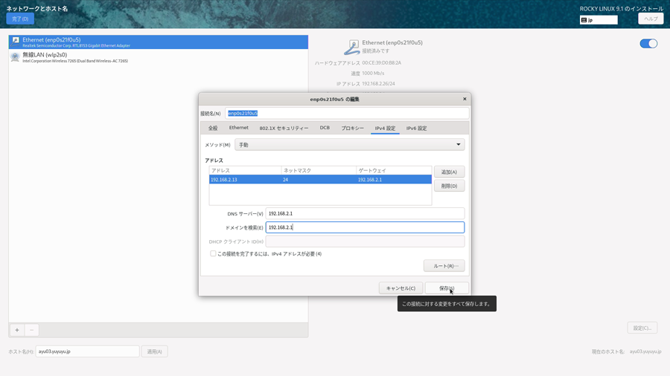Image resolution: width=670 pixels, height=376 pixels.
Task: Click the minus icon to remove a device
Action: pos(31,330)
